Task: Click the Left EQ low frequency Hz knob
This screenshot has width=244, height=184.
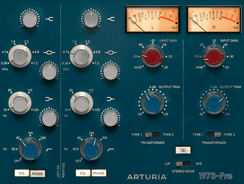Action: tap(20, 103)
